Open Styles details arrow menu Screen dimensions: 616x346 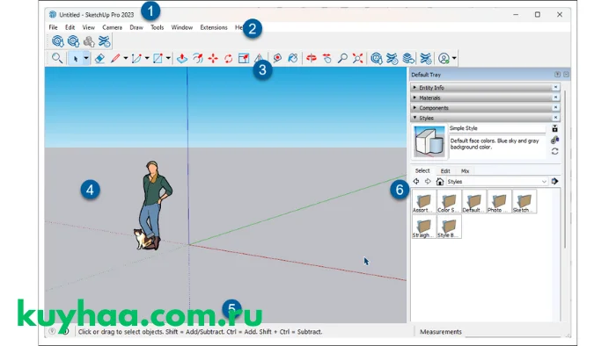coord(554,182)
